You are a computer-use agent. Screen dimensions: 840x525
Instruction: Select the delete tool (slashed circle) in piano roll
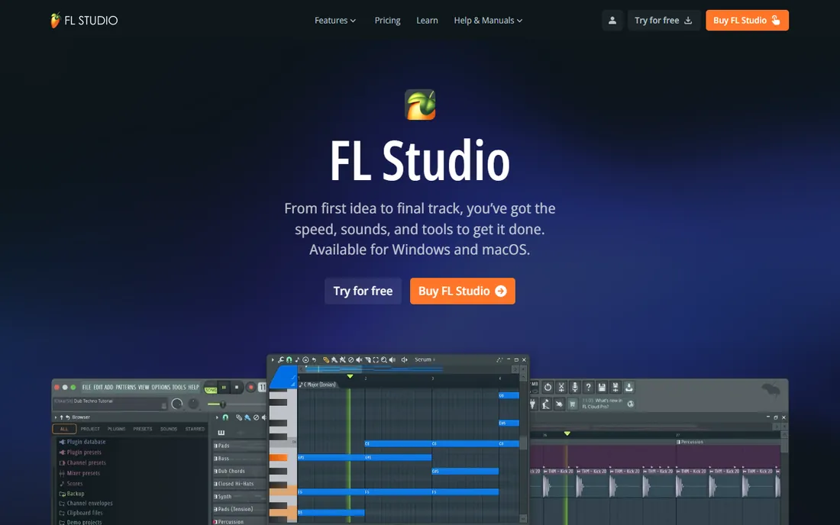[x=351, y=359]
